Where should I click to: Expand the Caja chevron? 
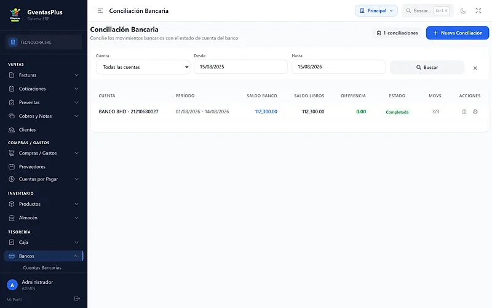click(x=76, y=242)
